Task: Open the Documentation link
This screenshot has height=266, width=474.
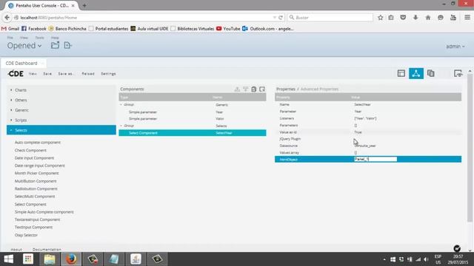Action: 47,250
